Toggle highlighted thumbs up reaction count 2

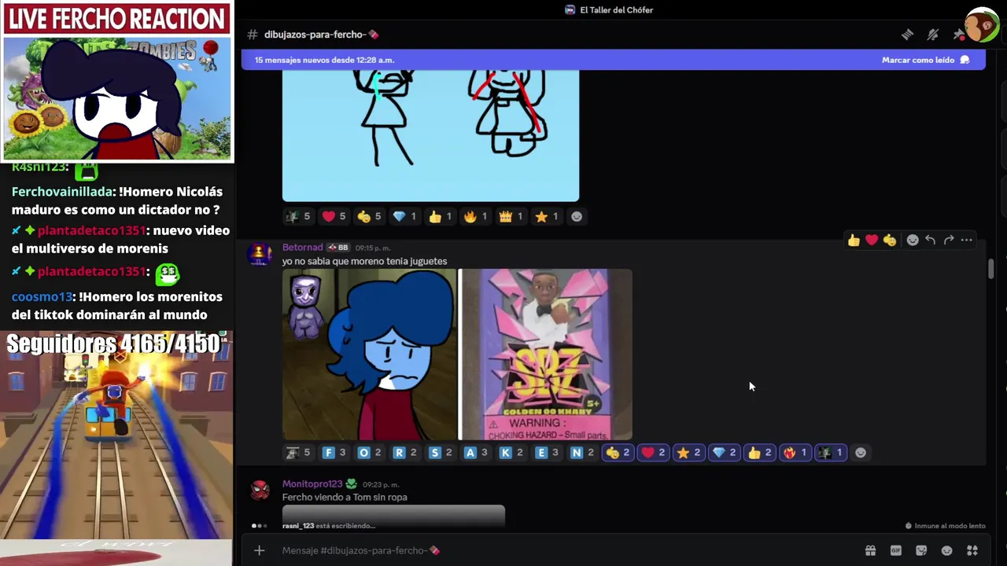(759, 453)
